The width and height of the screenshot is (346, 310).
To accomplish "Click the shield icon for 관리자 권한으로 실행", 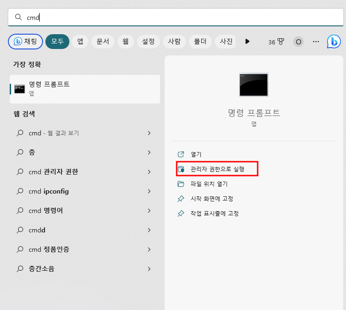I will coord(181,169).
